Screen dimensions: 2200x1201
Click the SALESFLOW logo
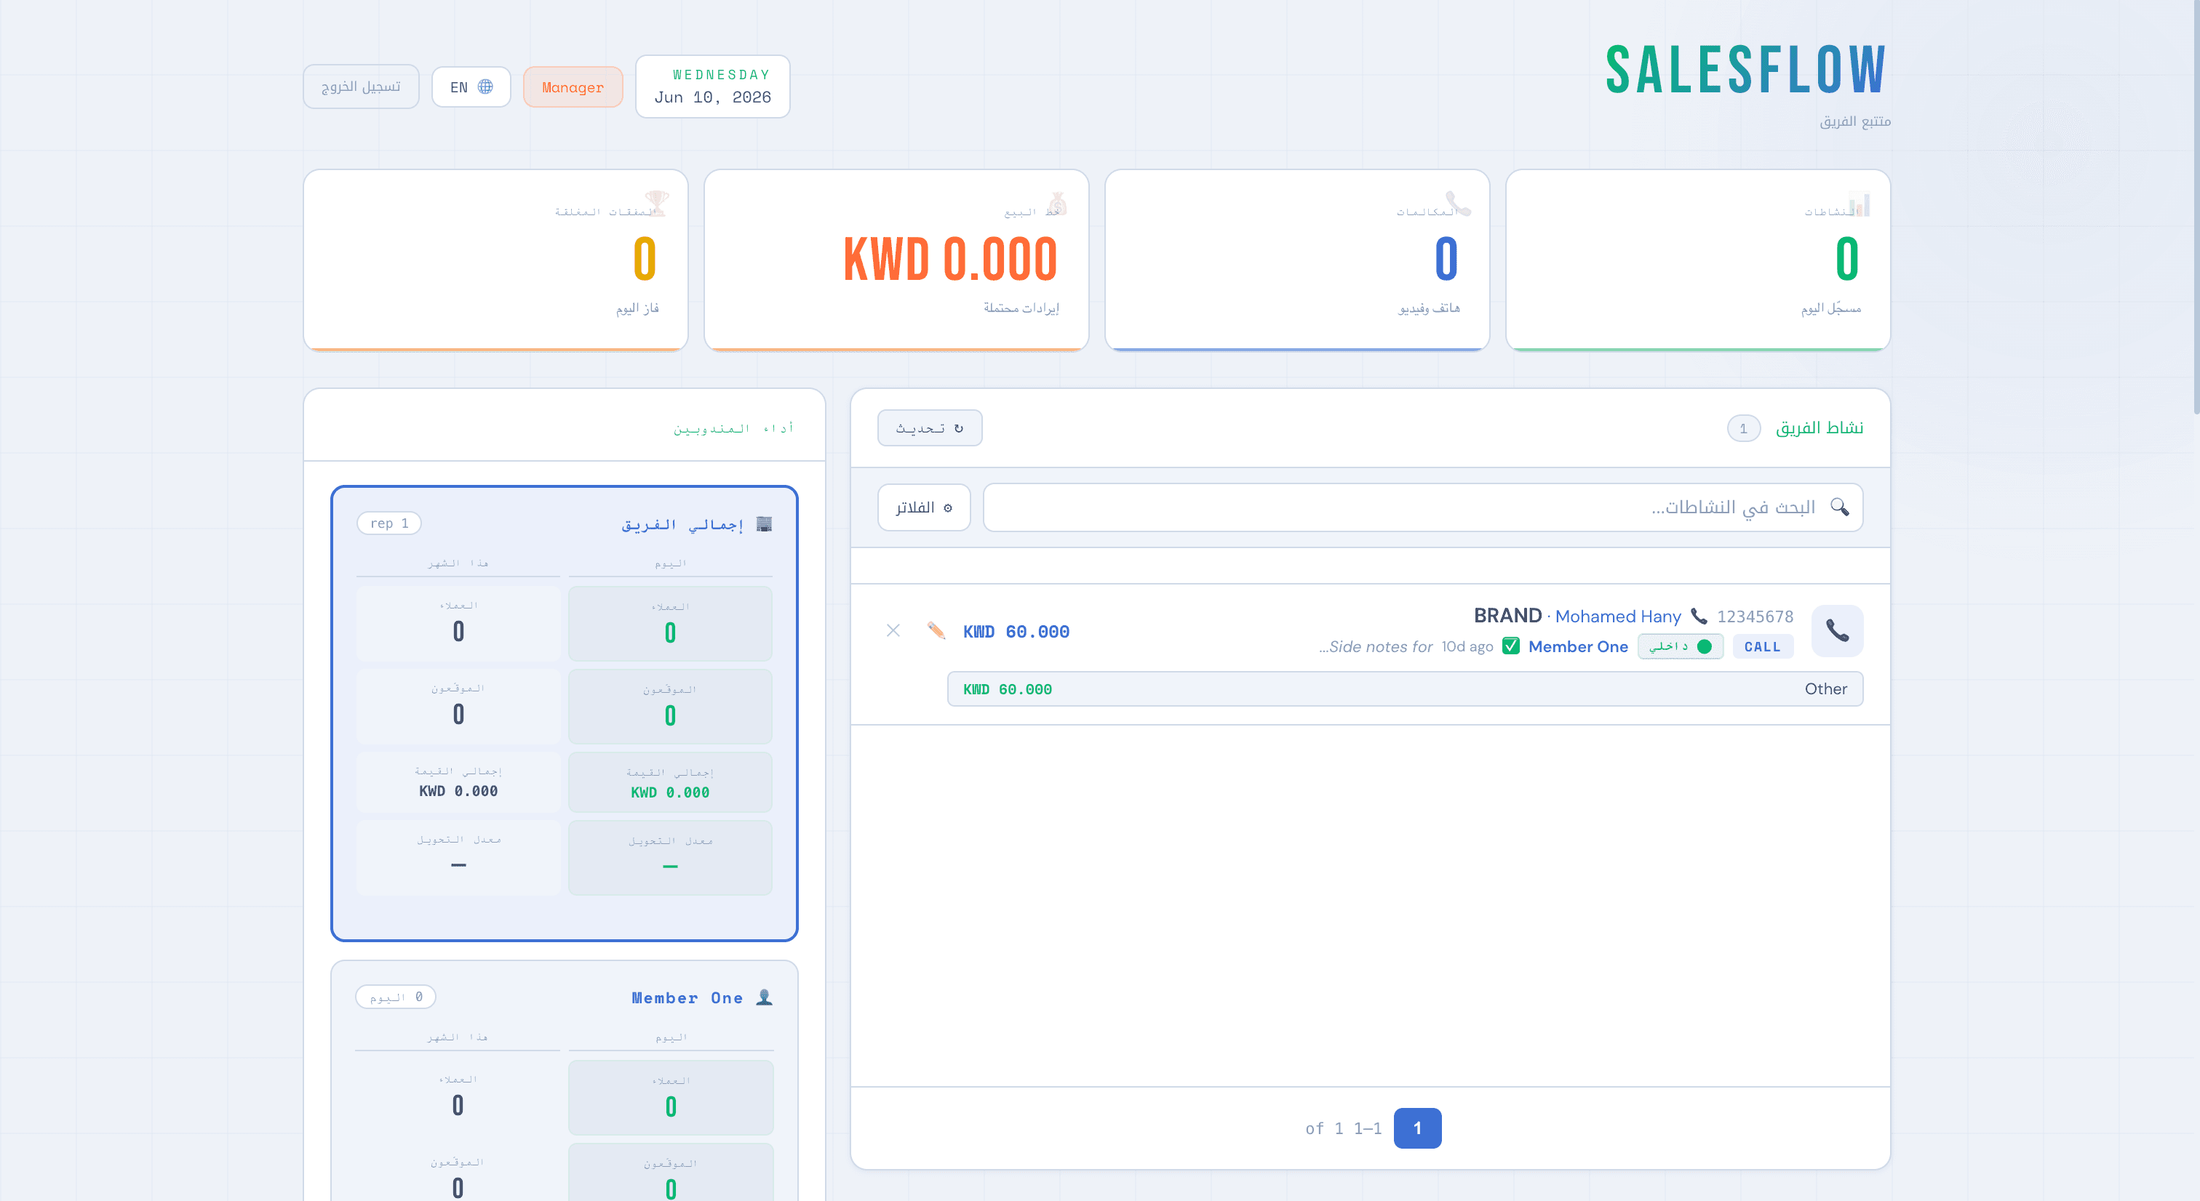(1745, 70)
